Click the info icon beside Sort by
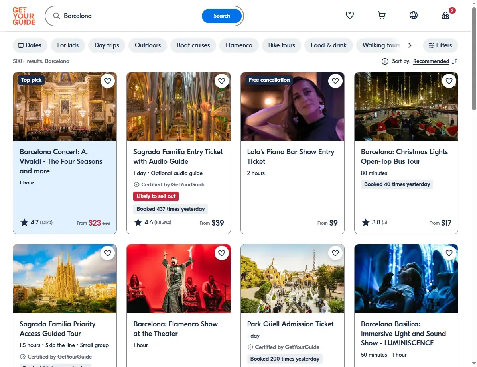477x367 pixels. pos(385,61)
